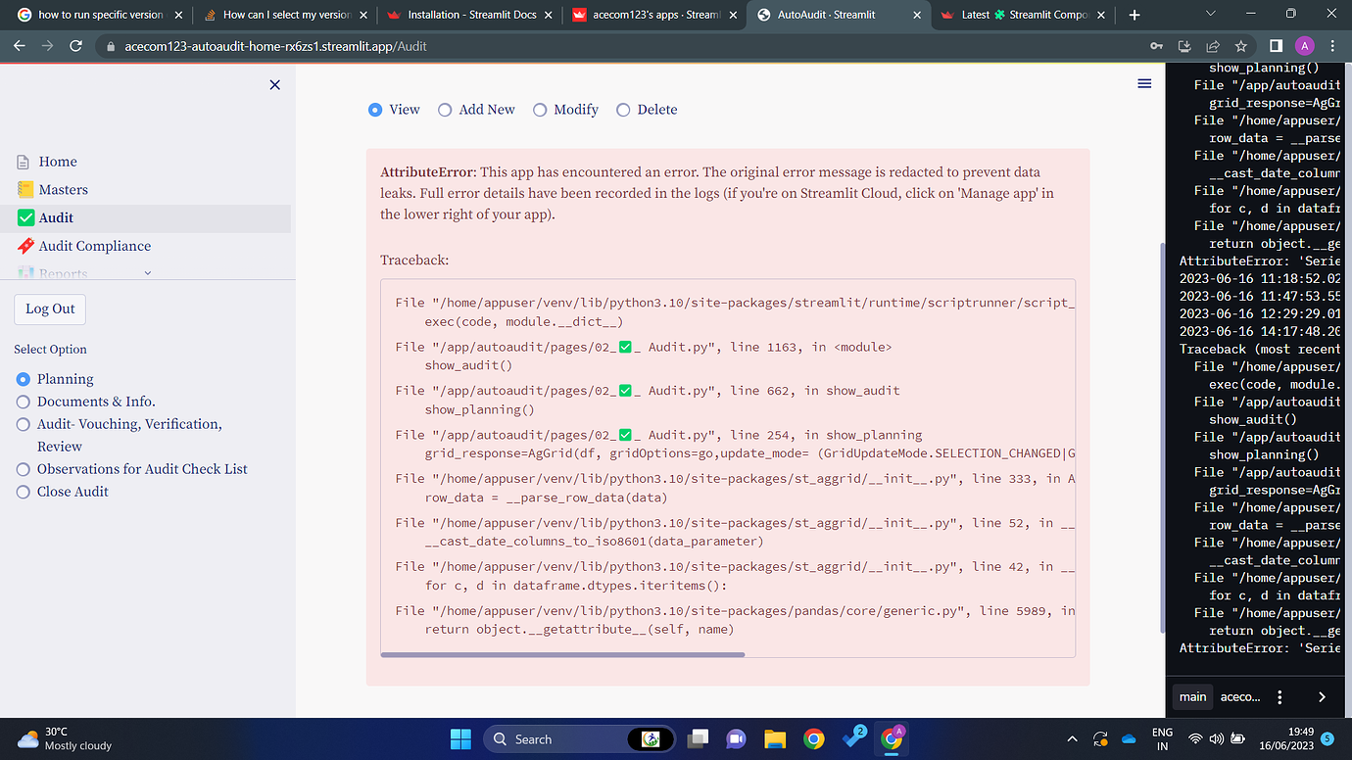Open Chrome's three-dot browser menu
Viewport: 1352px width, 760px height.
(x=1332, y=45)
